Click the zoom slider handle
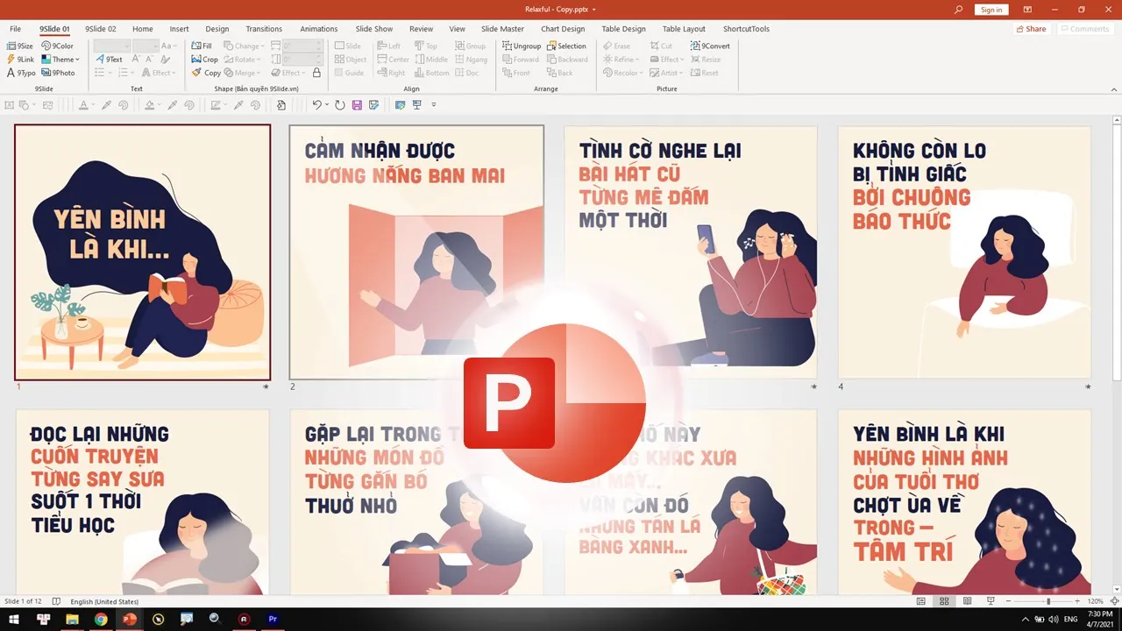 click(1048, 601)
